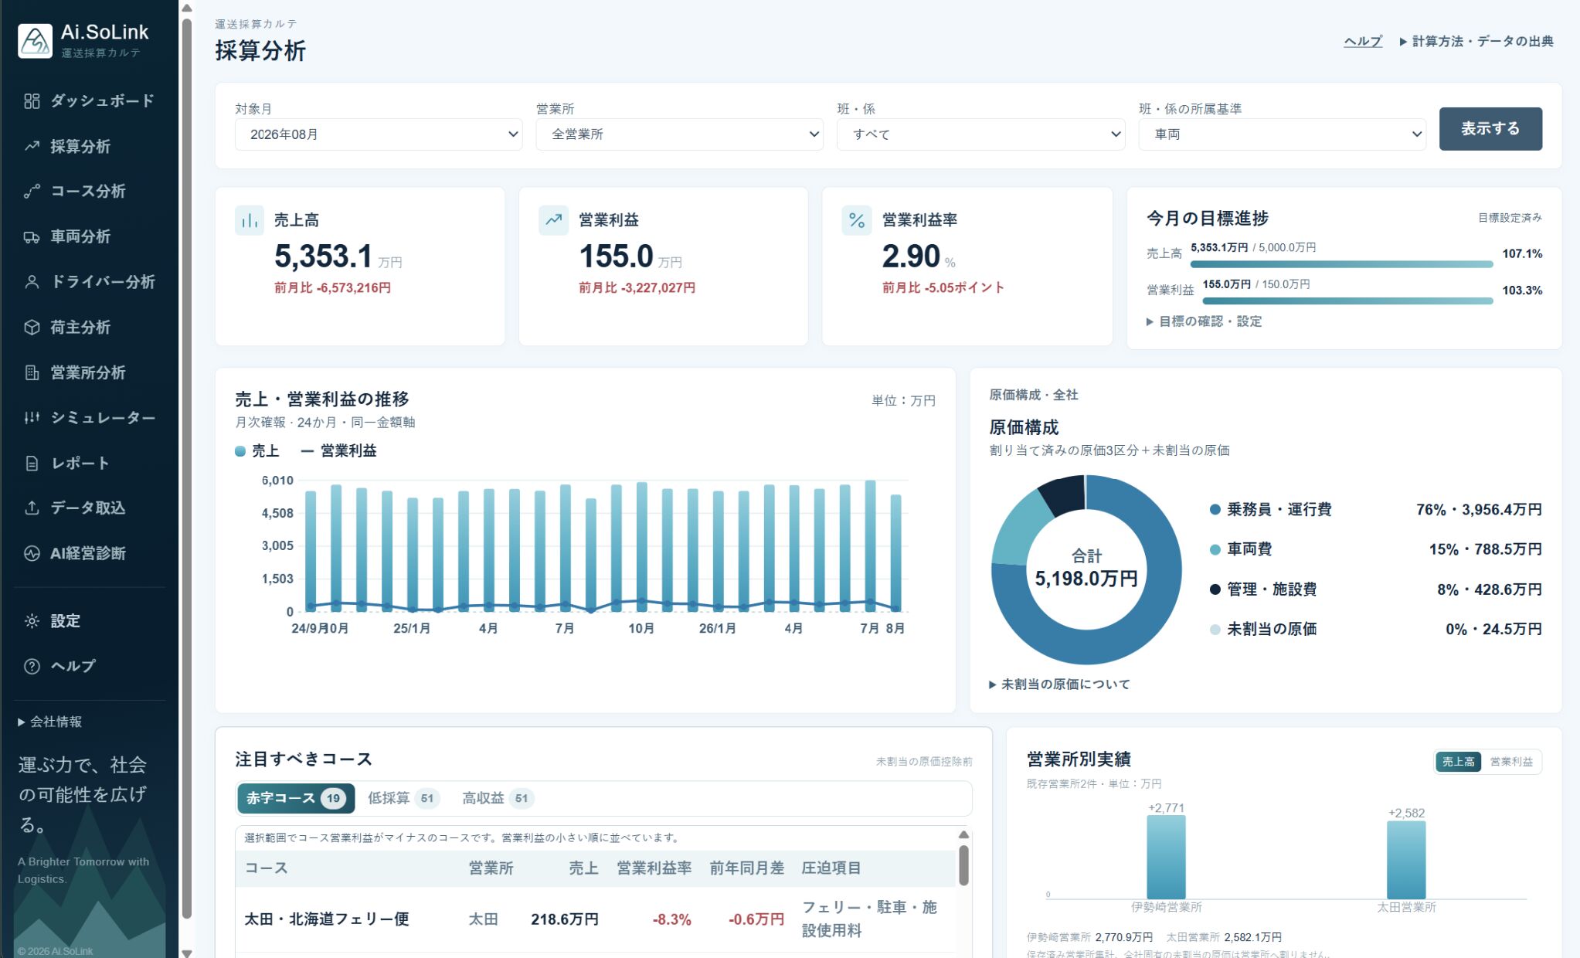This screenshot has height=958, width=1580.
Task: Click the 太田・北海道フェリー便 course row
Action: point(596,919)
